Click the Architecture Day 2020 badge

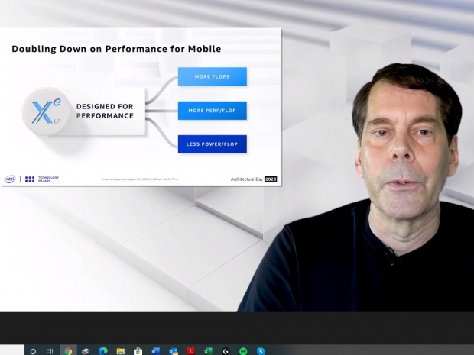pos(254,179)
